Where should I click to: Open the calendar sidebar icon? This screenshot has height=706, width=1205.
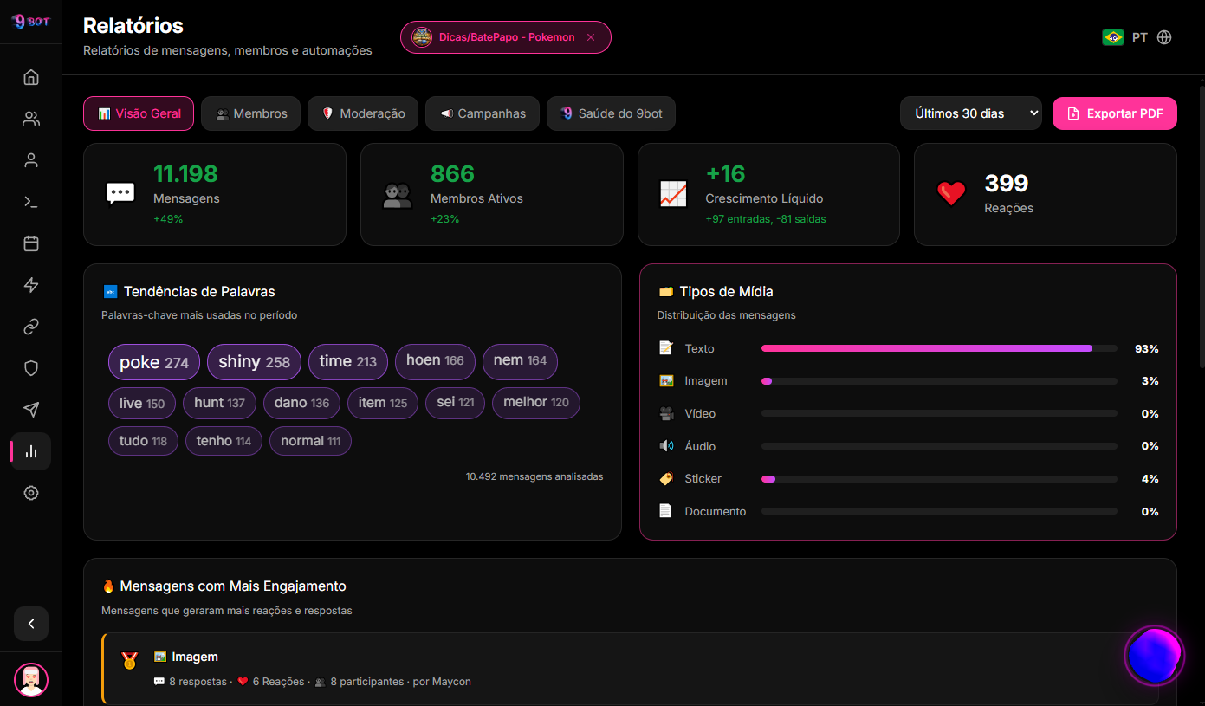pyautogui.click(x=31, y=243)
